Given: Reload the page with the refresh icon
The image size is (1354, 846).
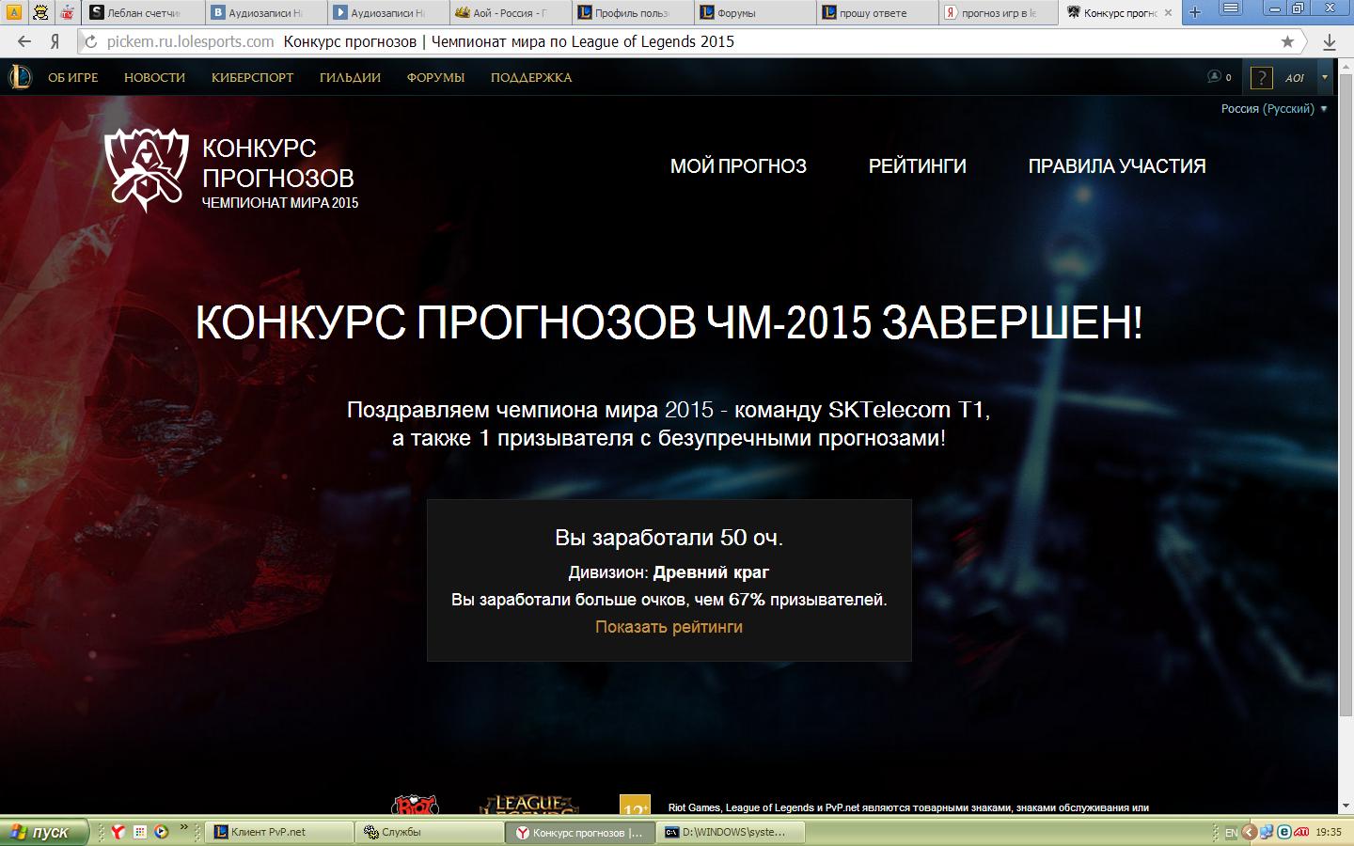Looking at the screenshot, I should point(91,41).
